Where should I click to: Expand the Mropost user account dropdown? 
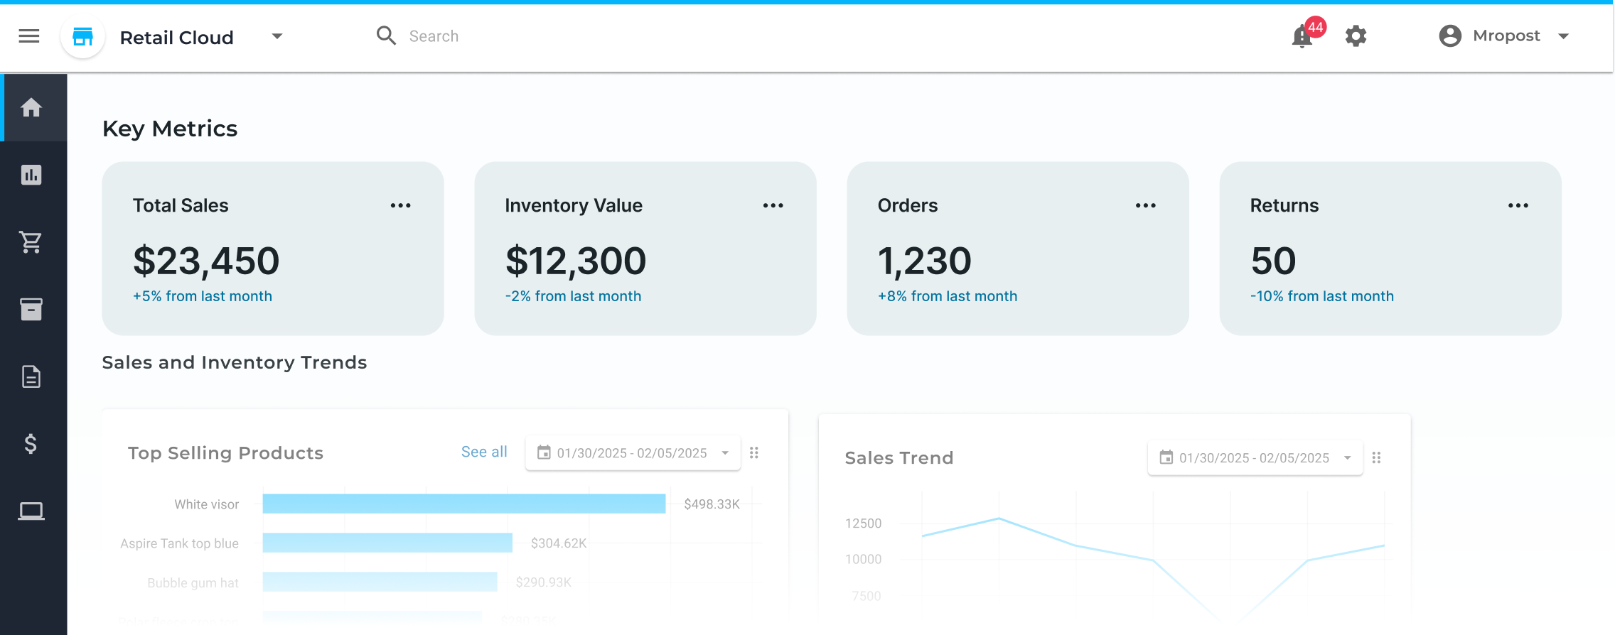click(1563, 36)
